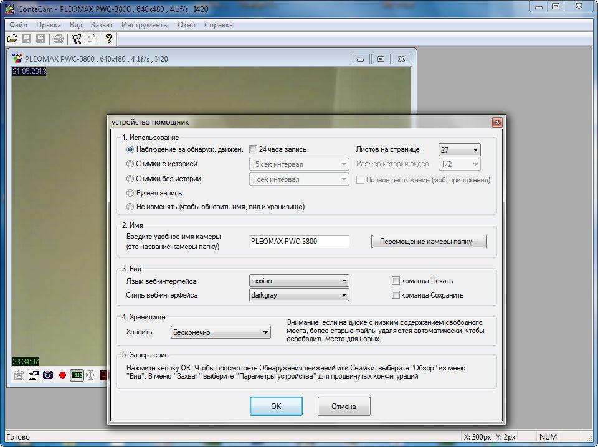The width and height of the screenshot is (598, 447).
Task: Click the camera name input field
Action: point(299,242)
